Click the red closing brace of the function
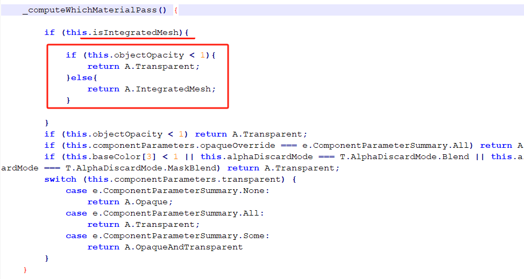 click(25, 270)
